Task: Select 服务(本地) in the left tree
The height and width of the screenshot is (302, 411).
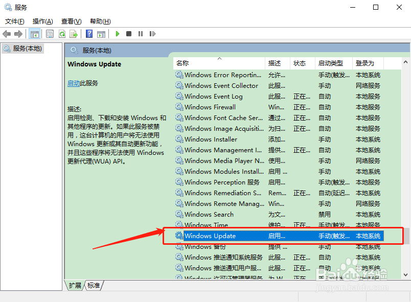Action: 22,49
